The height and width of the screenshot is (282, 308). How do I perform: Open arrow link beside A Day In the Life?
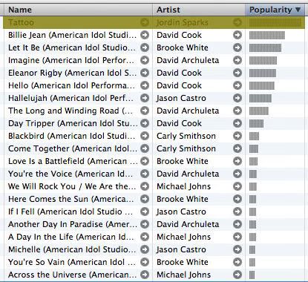tap(145, 237)
